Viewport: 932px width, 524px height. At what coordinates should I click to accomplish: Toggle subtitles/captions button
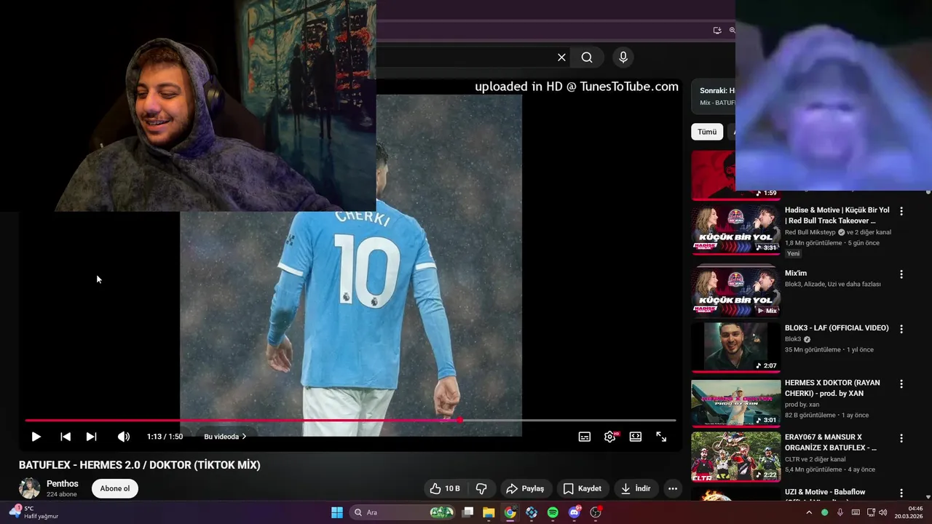point(585,437)
